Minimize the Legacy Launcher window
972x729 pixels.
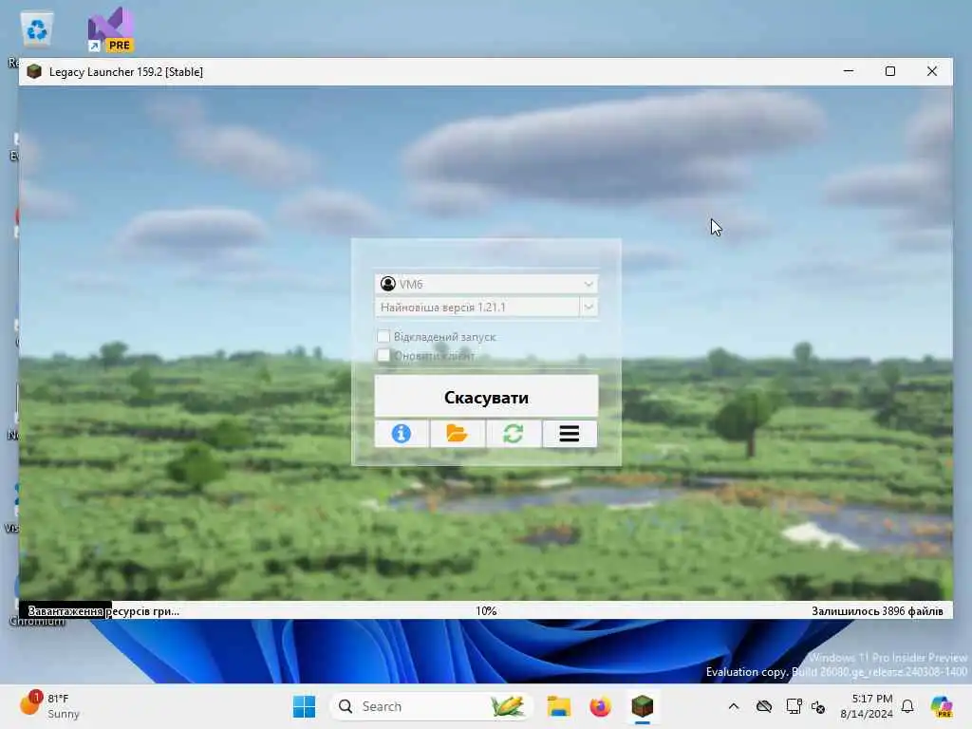coord(849,71)
